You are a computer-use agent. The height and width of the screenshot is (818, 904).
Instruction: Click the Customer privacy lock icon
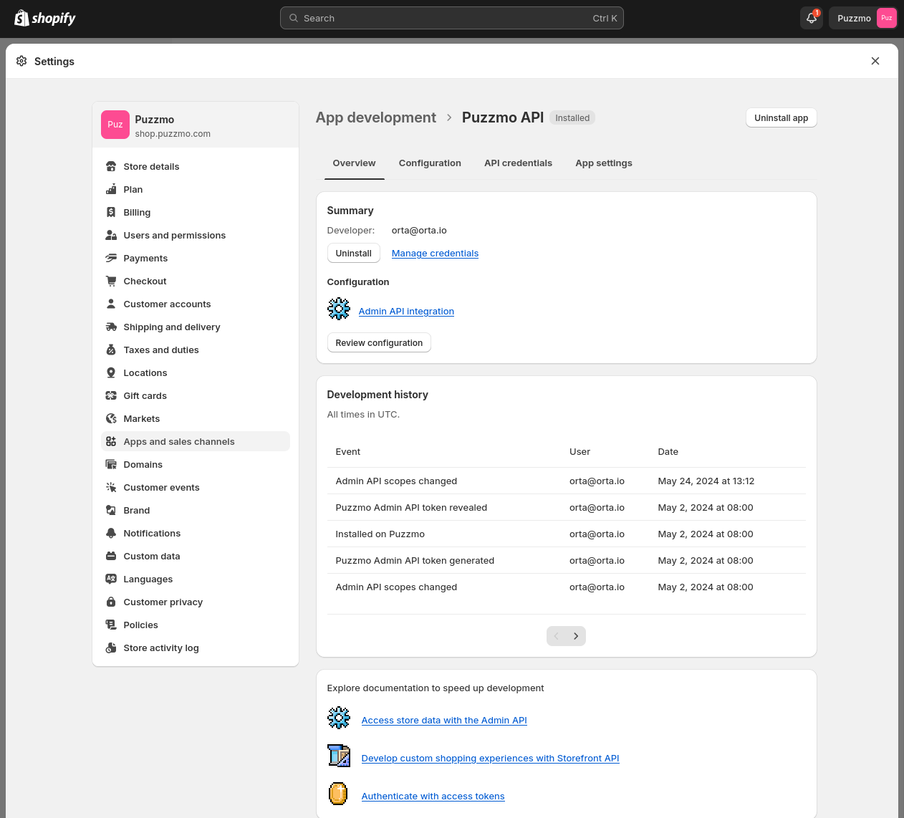click(x=112, y=602)
